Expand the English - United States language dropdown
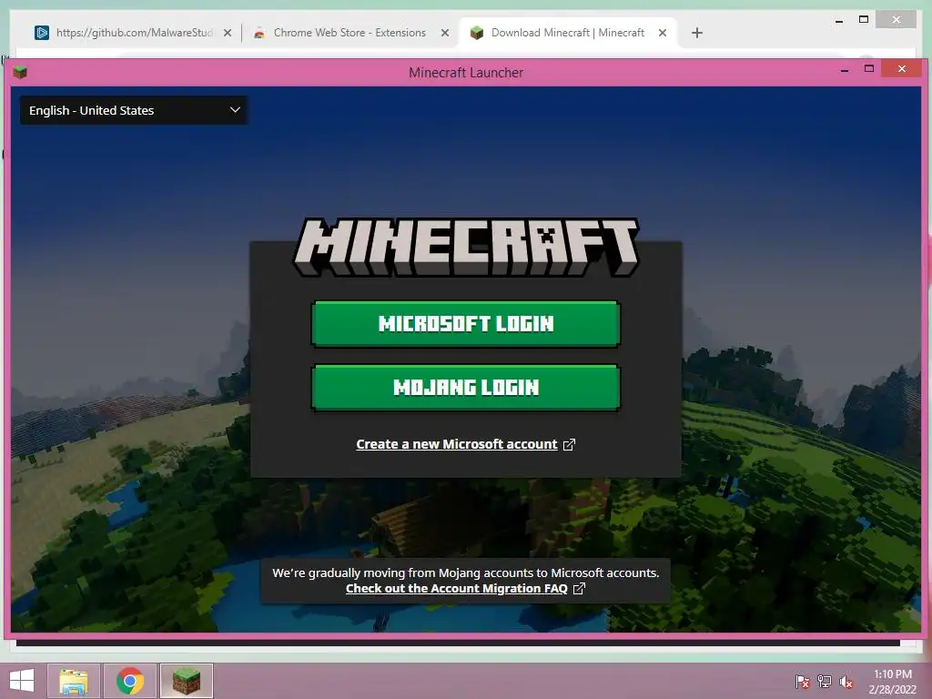Screen dimensions: 932x699 tap(134, 110)
